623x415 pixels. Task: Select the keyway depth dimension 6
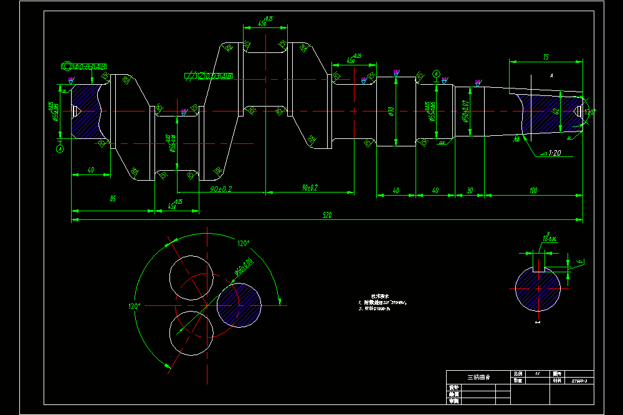(x=579, y=262)
